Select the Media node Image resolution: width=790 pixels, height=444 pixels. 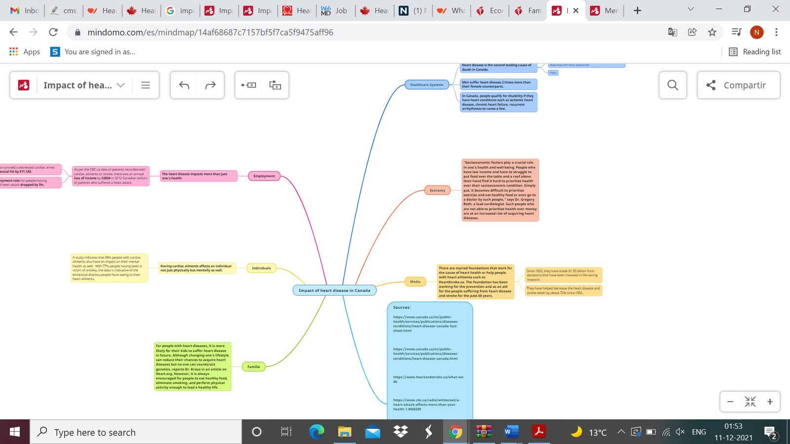pos(415,282)
